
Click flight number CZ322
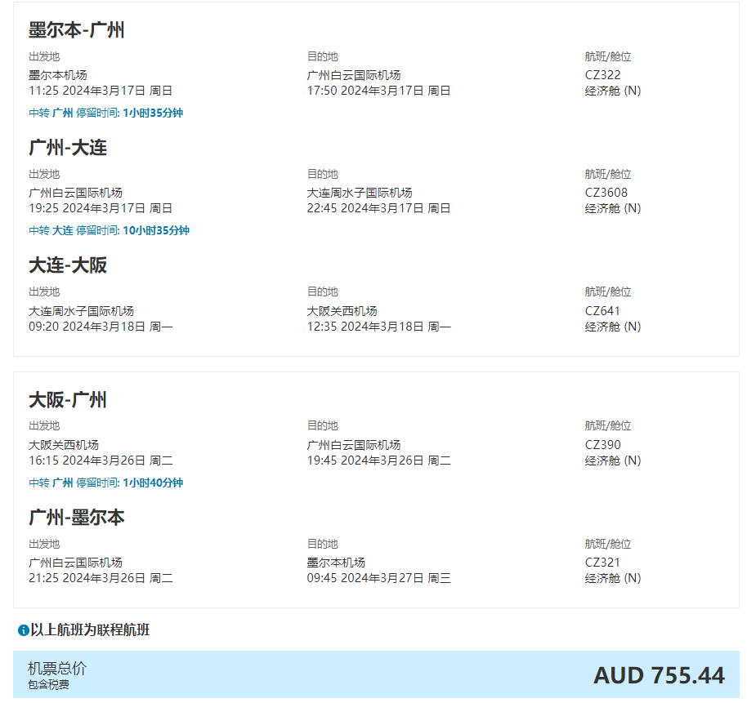tap(602, 75)
